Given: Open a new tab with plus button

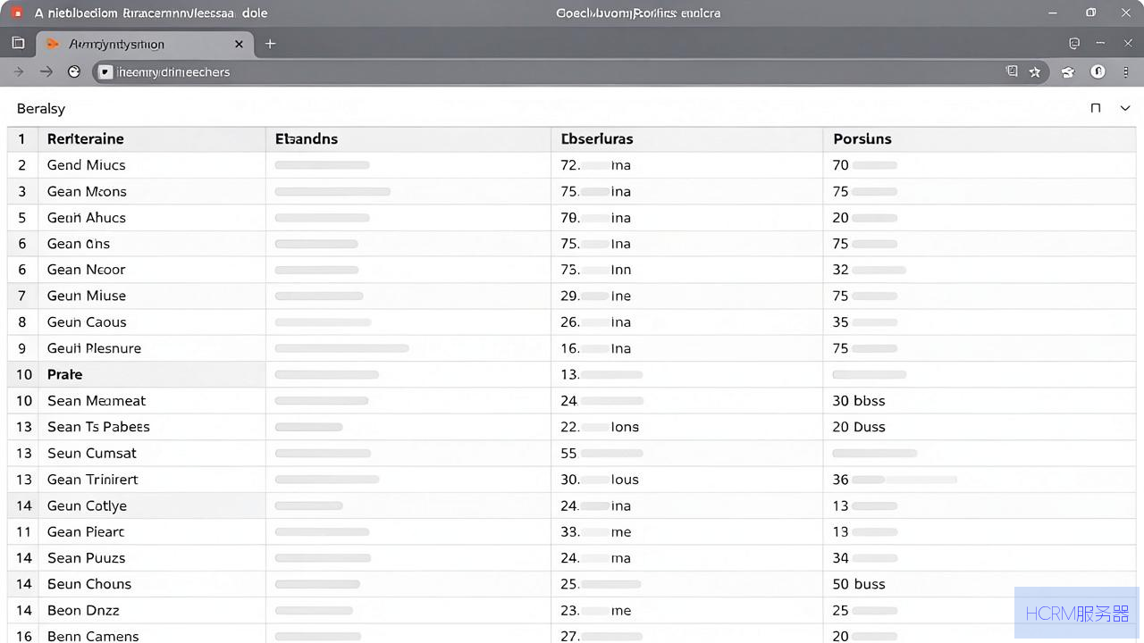Looking at the screenshot, I should point(270,43).
